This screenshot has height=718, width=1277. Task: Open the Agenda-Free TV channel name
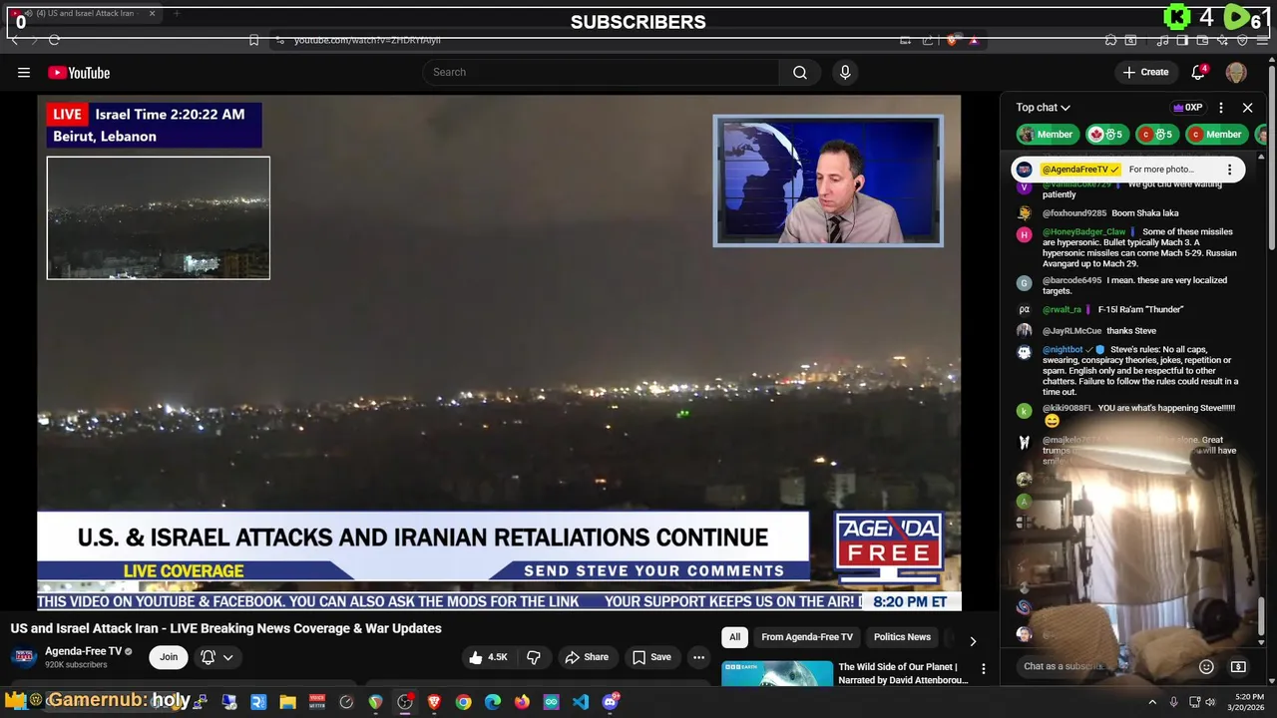[x=83, y=651]
